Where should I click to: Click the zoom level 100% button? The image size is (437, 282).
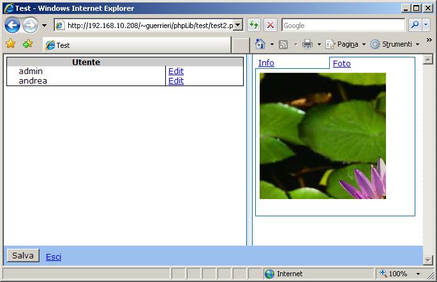394,274
